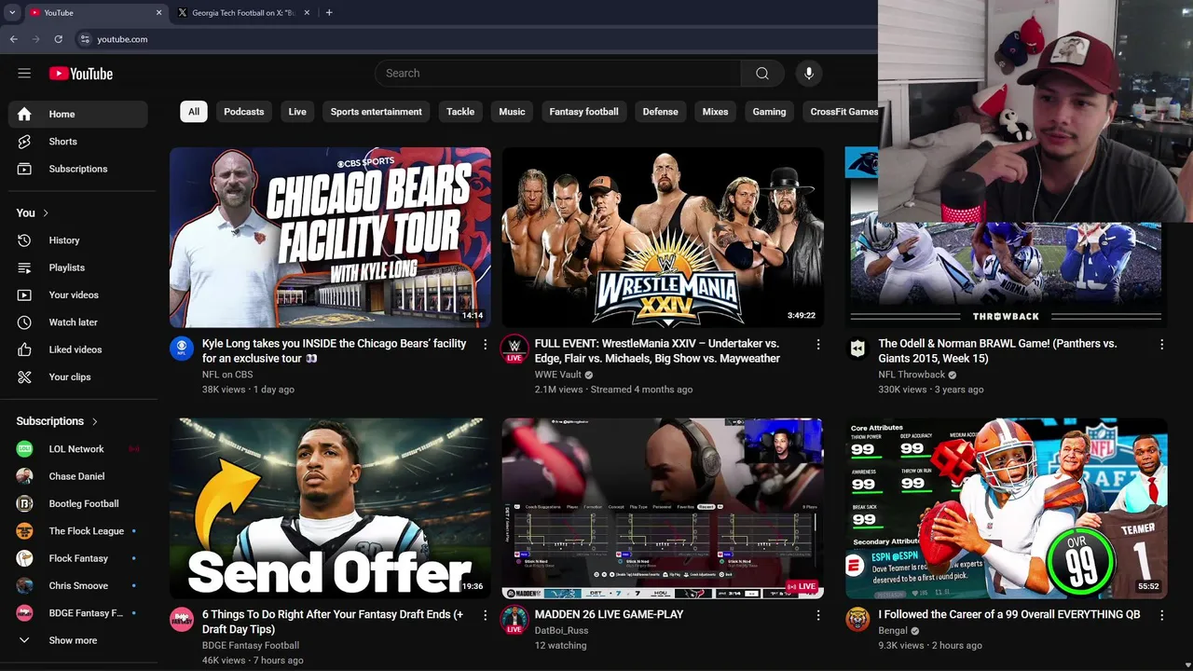
Task: Play the 99 OVR quarterback thumbnail
Action: (1007, 508)
